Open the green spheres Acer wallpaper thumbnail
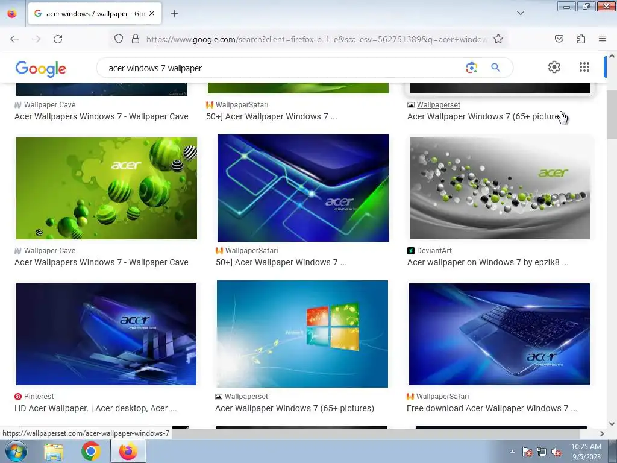617x463 pixels. click(107, 188)
